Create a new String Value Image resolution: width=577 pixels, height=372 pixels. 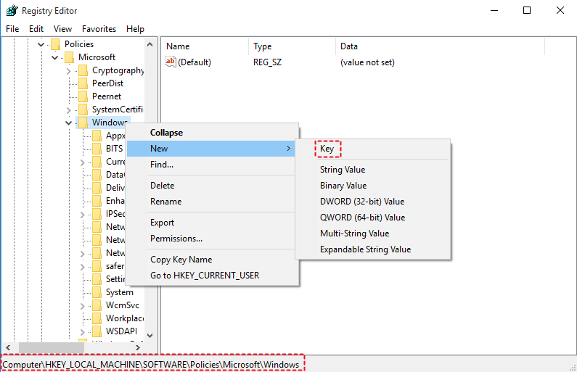(x=373, y=170)
